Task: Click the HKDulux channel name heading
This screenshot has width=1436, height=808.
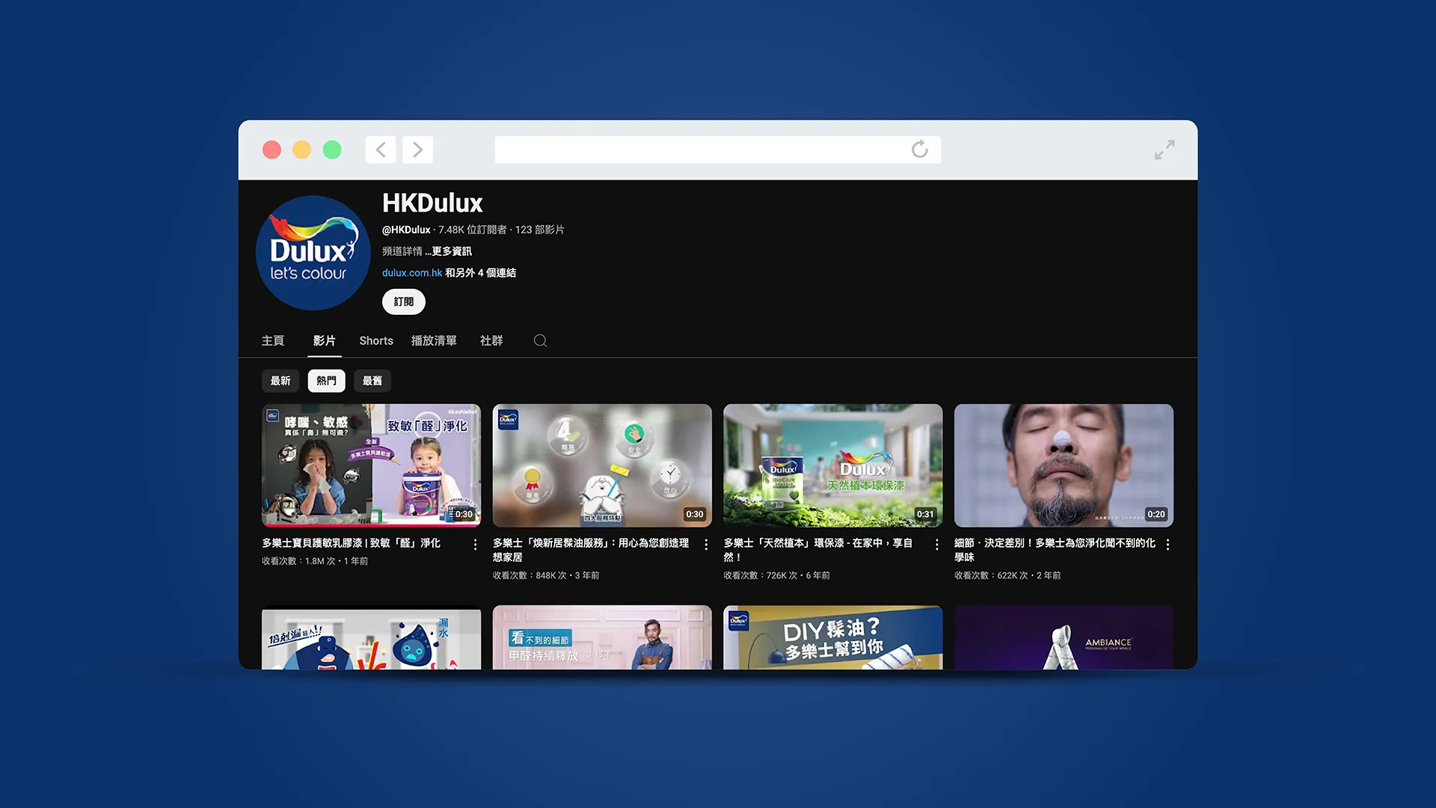Action: pyautogui.click(x=432, y=203)
